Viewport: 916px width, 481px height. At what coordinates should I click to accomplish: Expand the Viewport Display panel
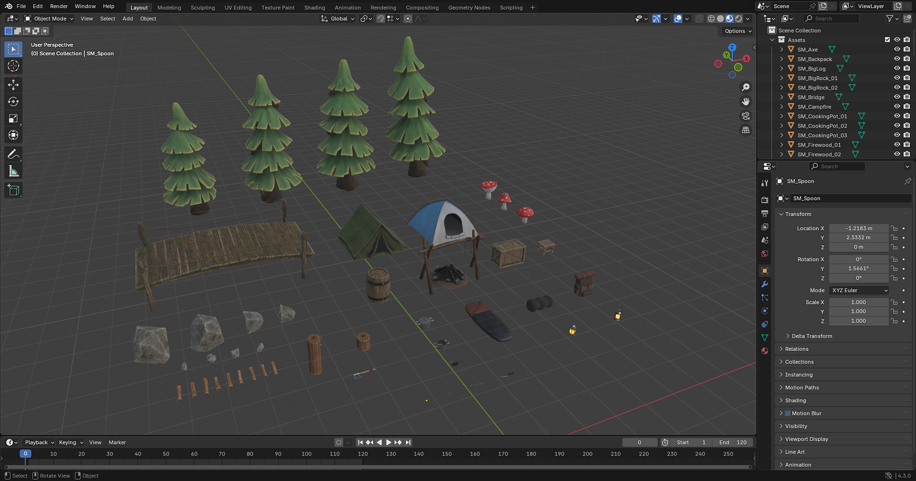(x=843, y=439)
